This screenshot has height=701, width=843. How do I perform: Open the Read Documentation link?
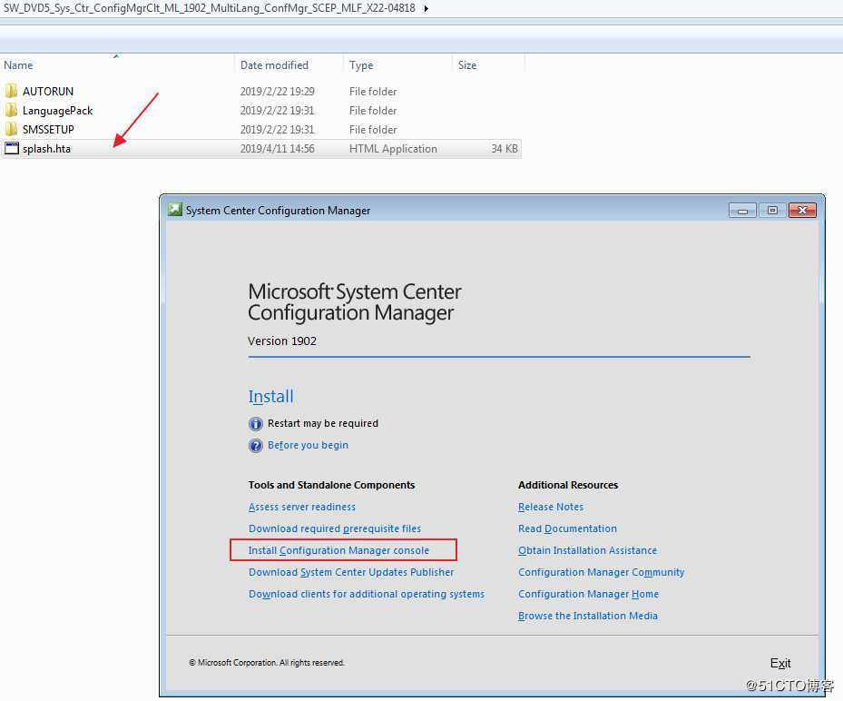568,528
